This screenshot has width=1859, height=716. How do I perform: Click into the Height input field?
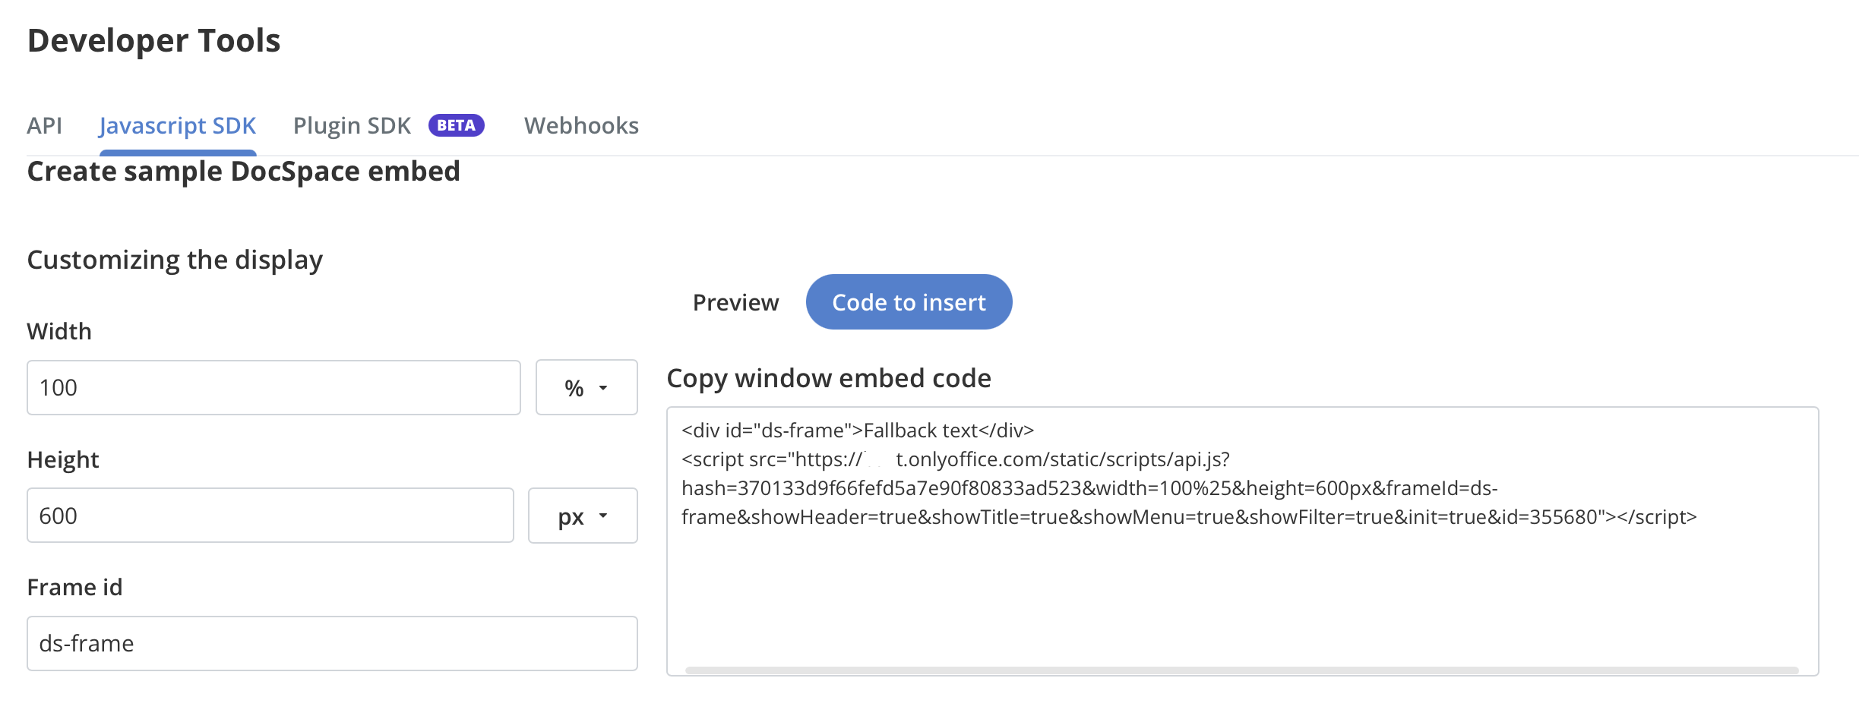270,516
